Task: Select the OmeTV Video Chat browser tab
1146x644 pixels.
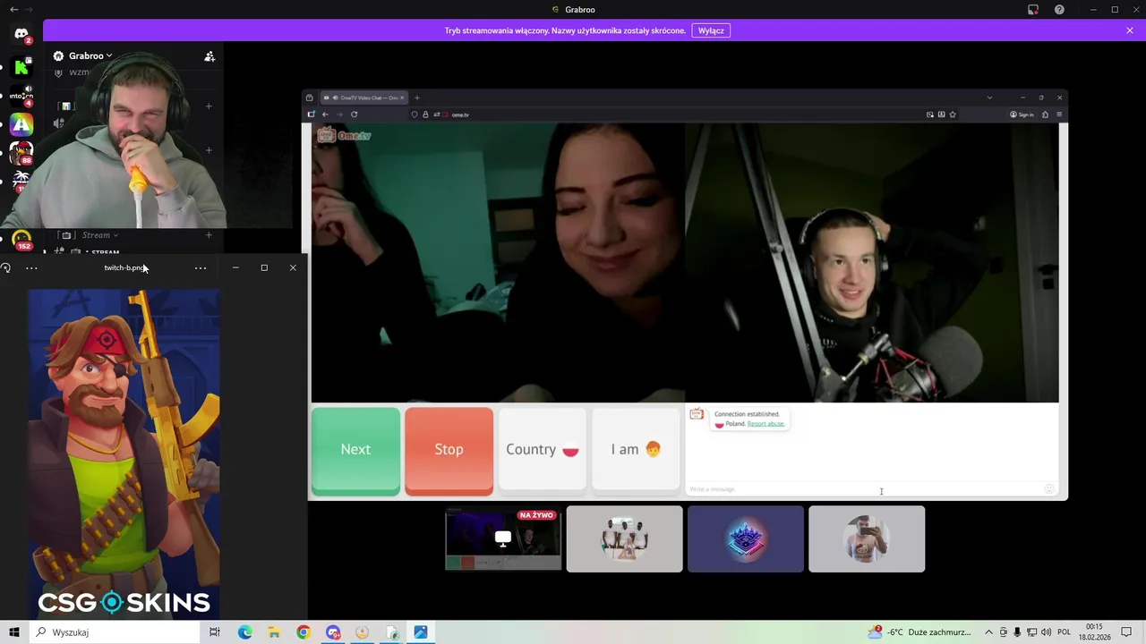Action: tap(365, 97)
